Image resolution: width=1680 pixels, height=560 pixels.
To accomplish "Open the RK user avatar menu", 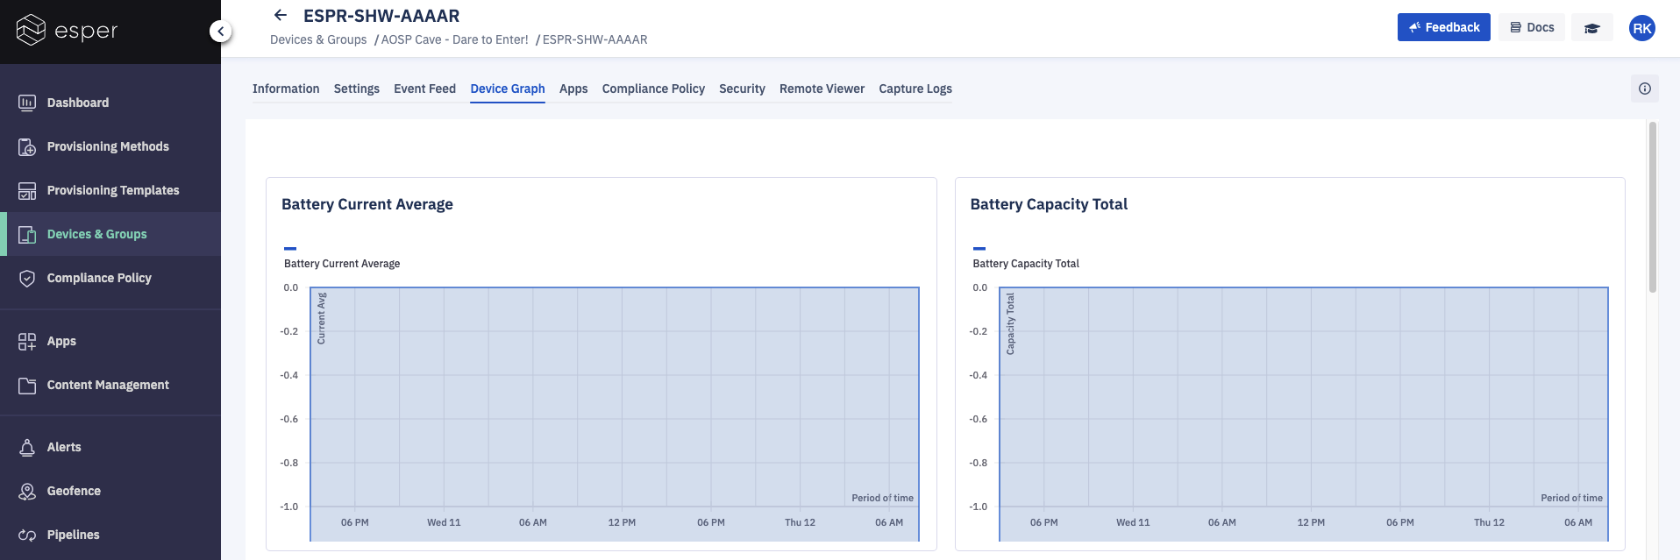I will point(1641,28).
